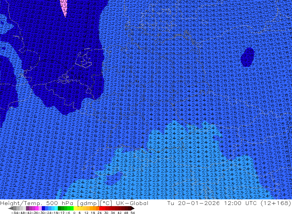The height and width of the screenshot is (214, 292).
Task: Select the dark green legend swatch near -12
Action: [x=59, y=208]
